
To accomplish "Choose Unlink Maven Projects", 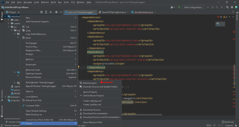I will point(100,95).
